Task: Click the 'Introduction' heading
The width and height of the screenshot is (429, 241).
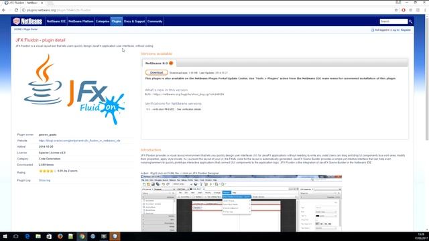Action: (x=151, y=150)
